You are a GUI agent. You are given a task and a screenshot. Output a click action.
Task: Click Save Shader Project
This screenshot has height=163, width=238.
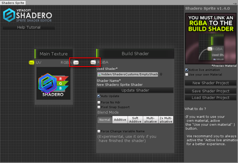[x=211, y=91]
